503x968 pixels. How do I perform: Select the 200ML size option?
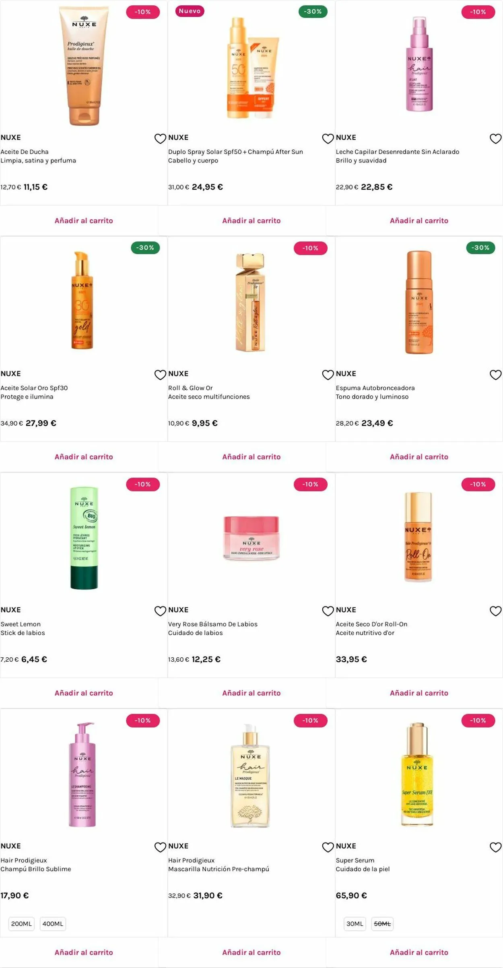[21, 924]
